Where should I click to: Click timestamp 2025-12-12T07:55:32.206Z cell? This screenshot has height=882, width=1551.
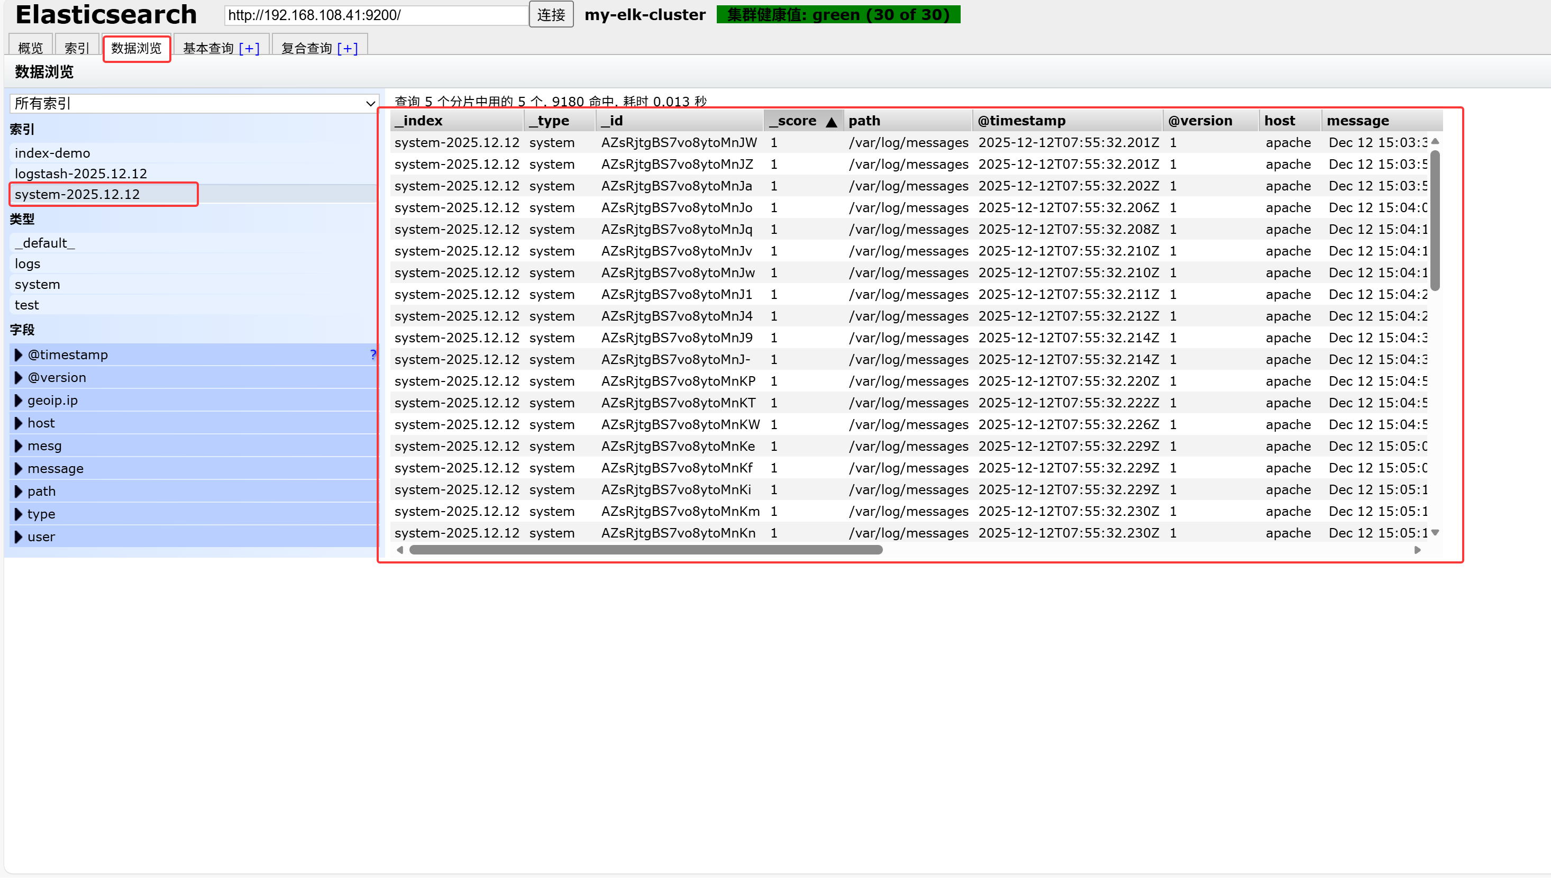pyautogui.click(x=1069, y=208)
